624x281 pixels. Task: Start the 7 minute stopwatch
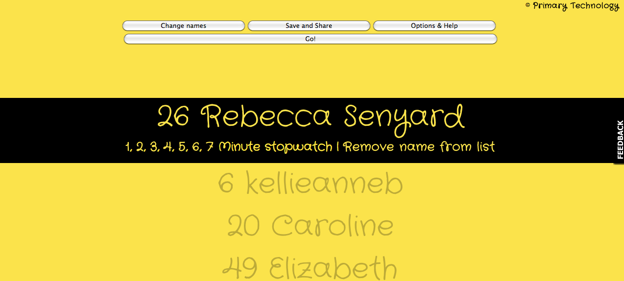[x=210, y=147]
